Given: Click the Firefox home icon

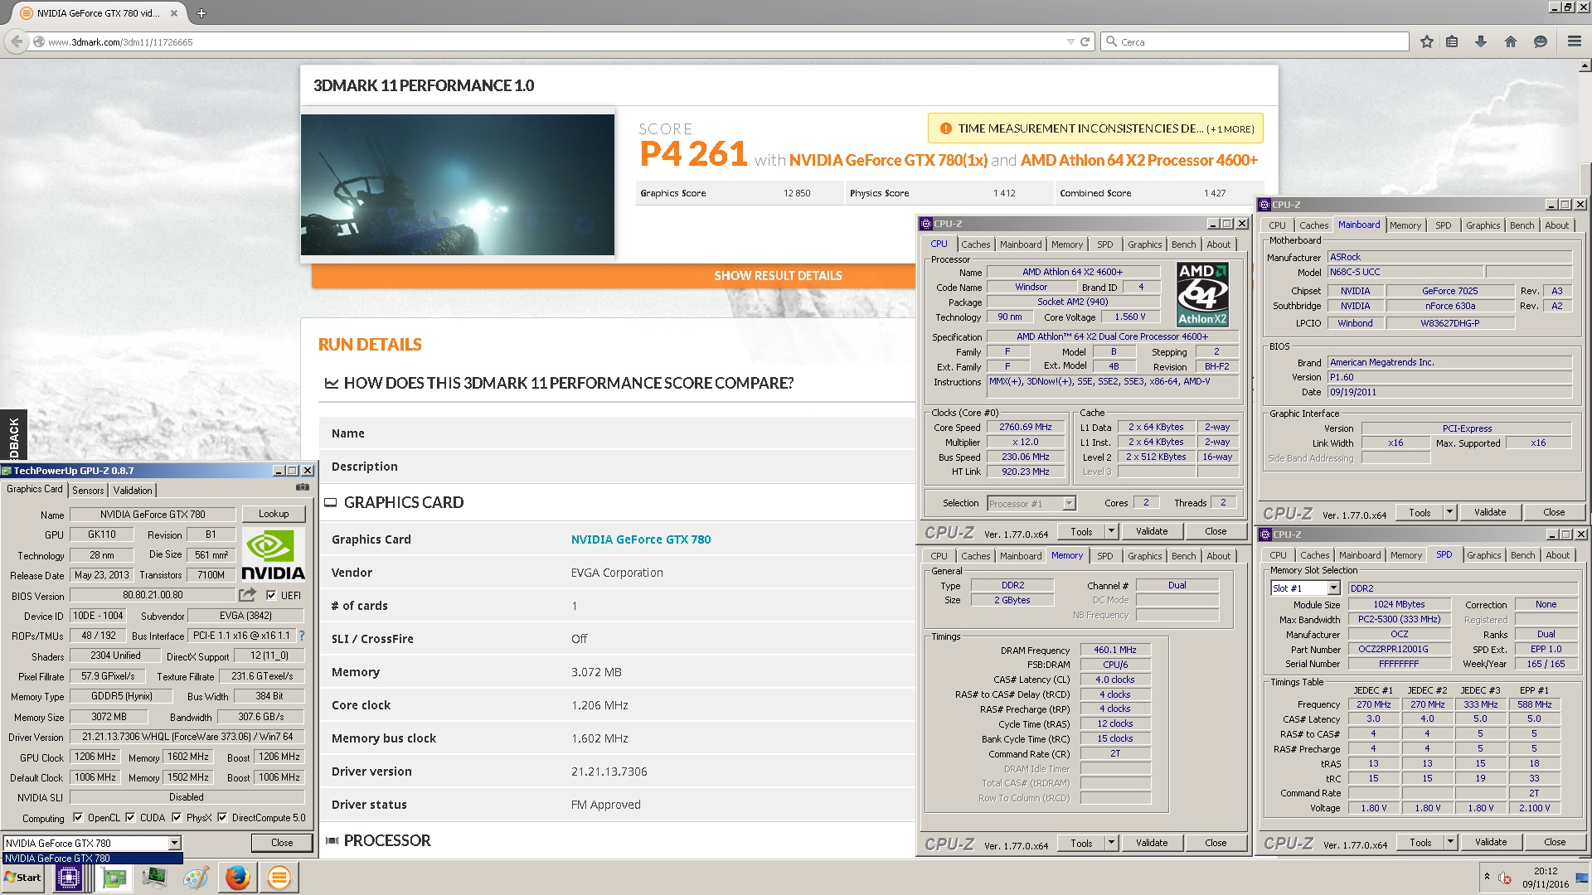Looking at the screenshot, I should [x=1510, y=41].
